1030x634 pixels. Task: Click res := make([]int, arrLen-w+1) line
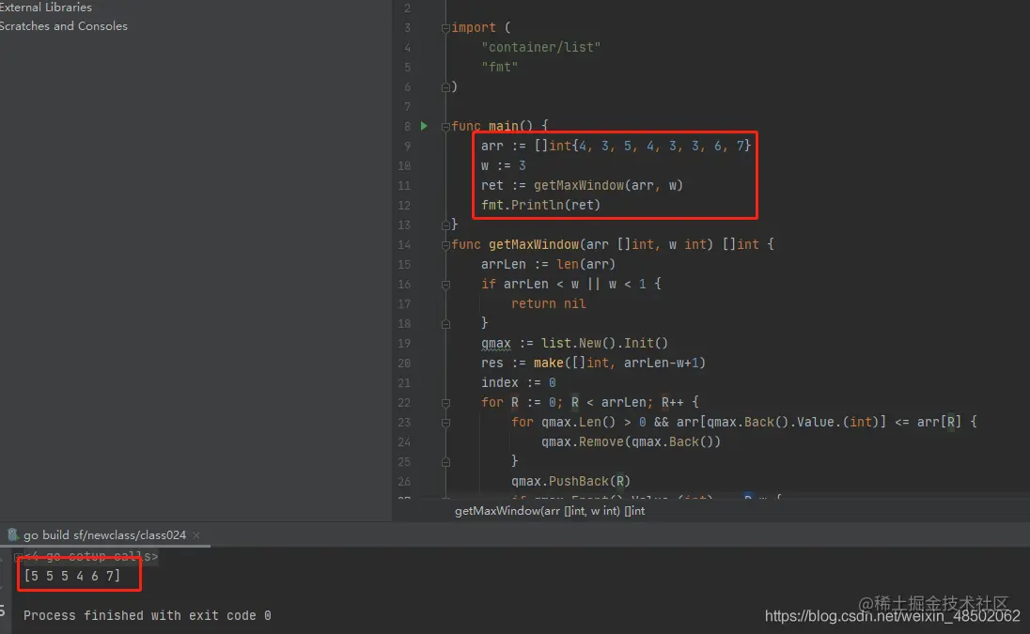click(593, 363)
